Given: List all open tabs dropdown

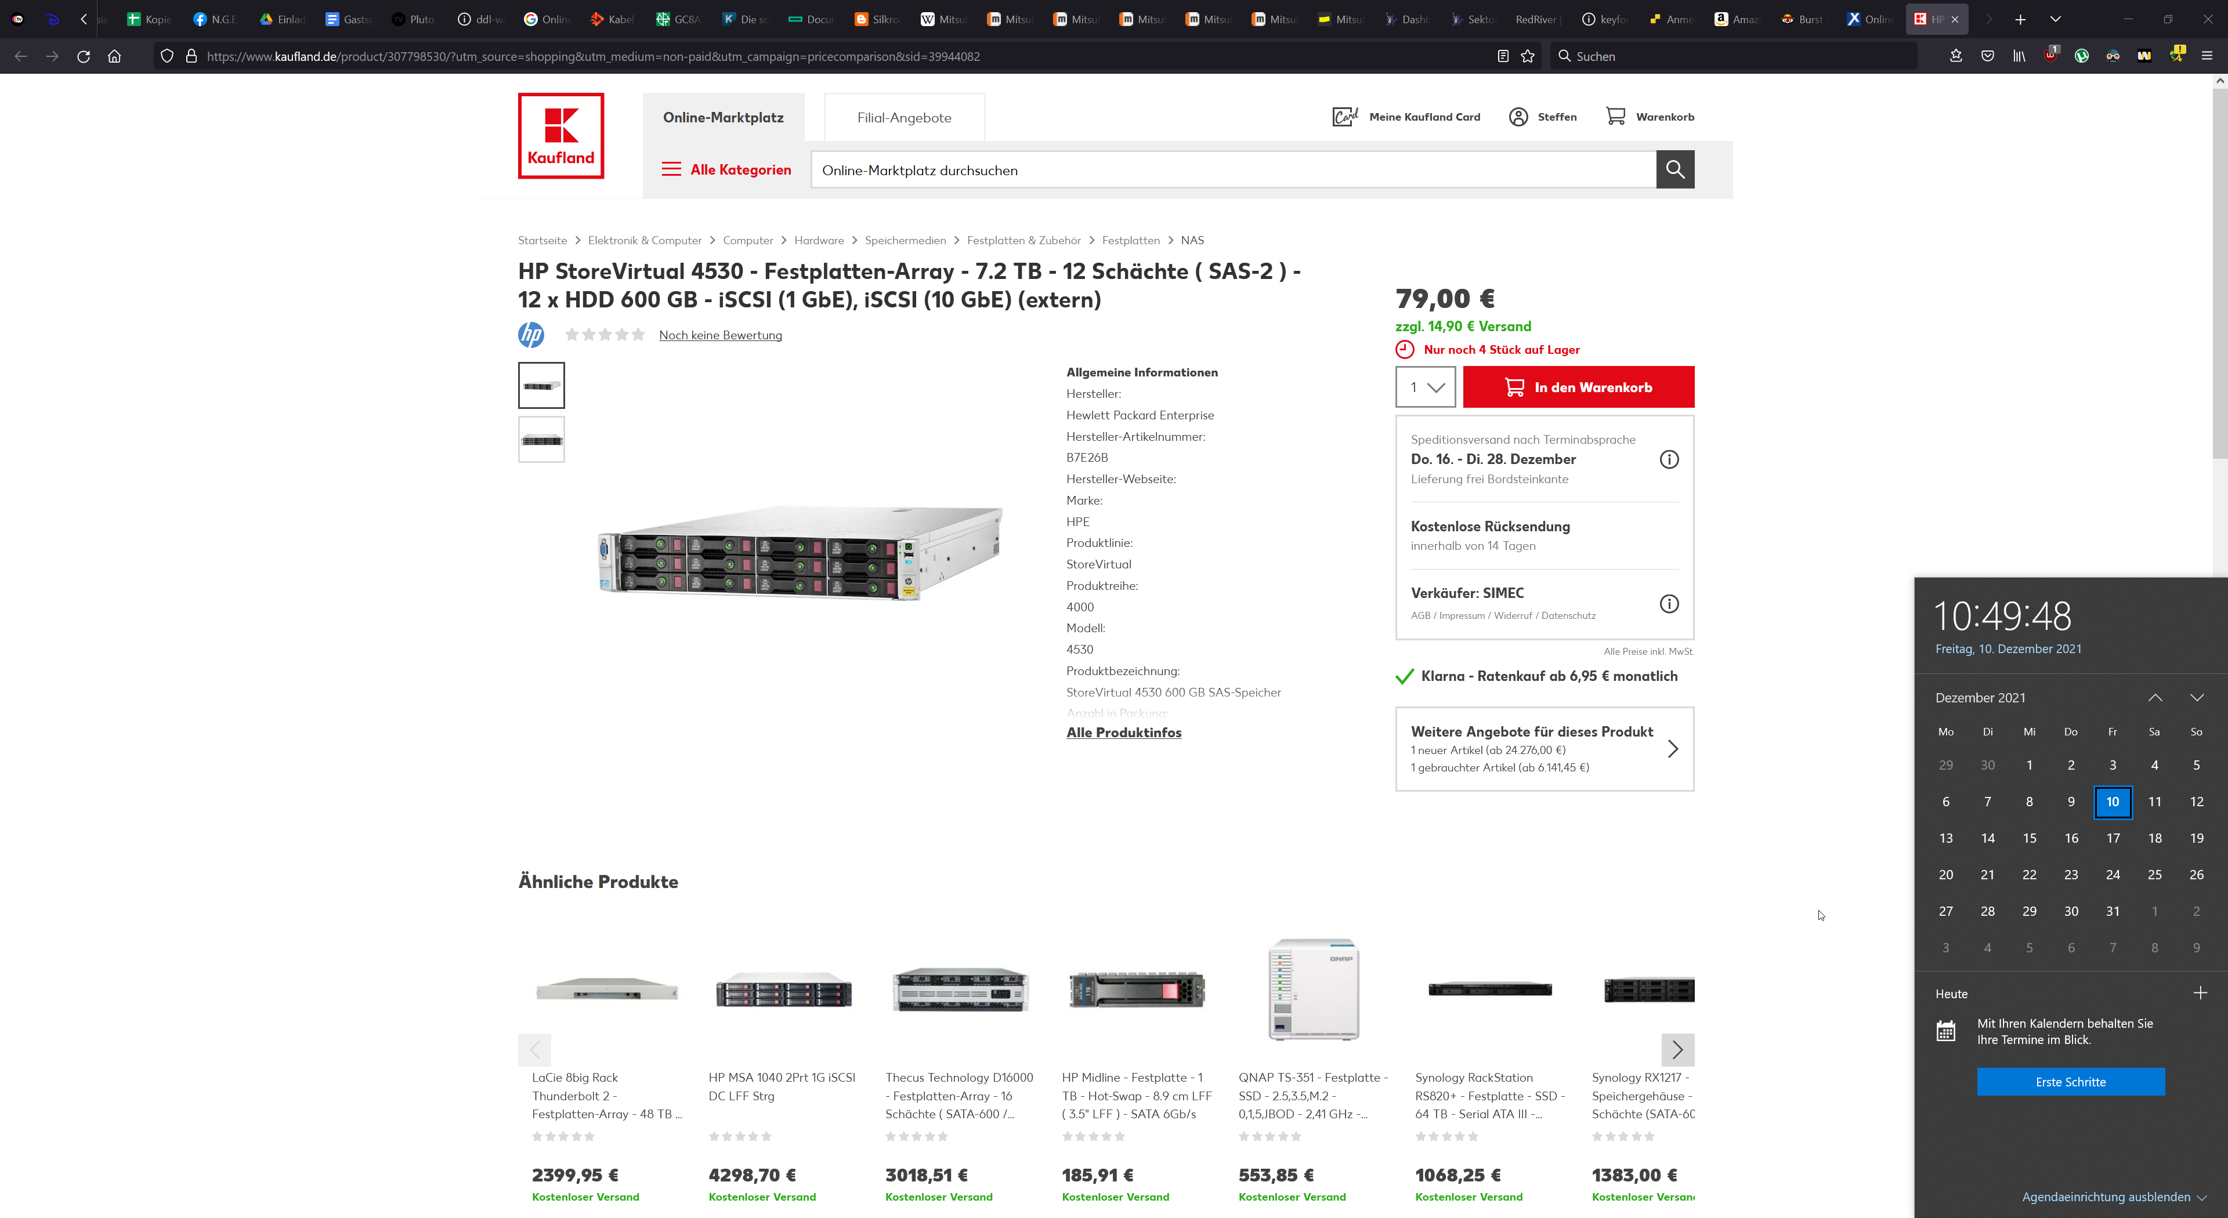Looking at the screenshot, I should 2055,19.
